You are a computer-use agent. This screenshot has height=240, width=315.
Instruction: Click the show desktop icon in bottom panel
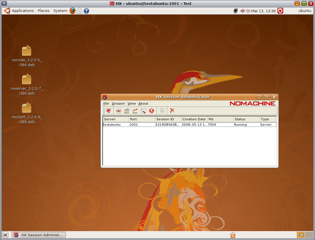5,235
